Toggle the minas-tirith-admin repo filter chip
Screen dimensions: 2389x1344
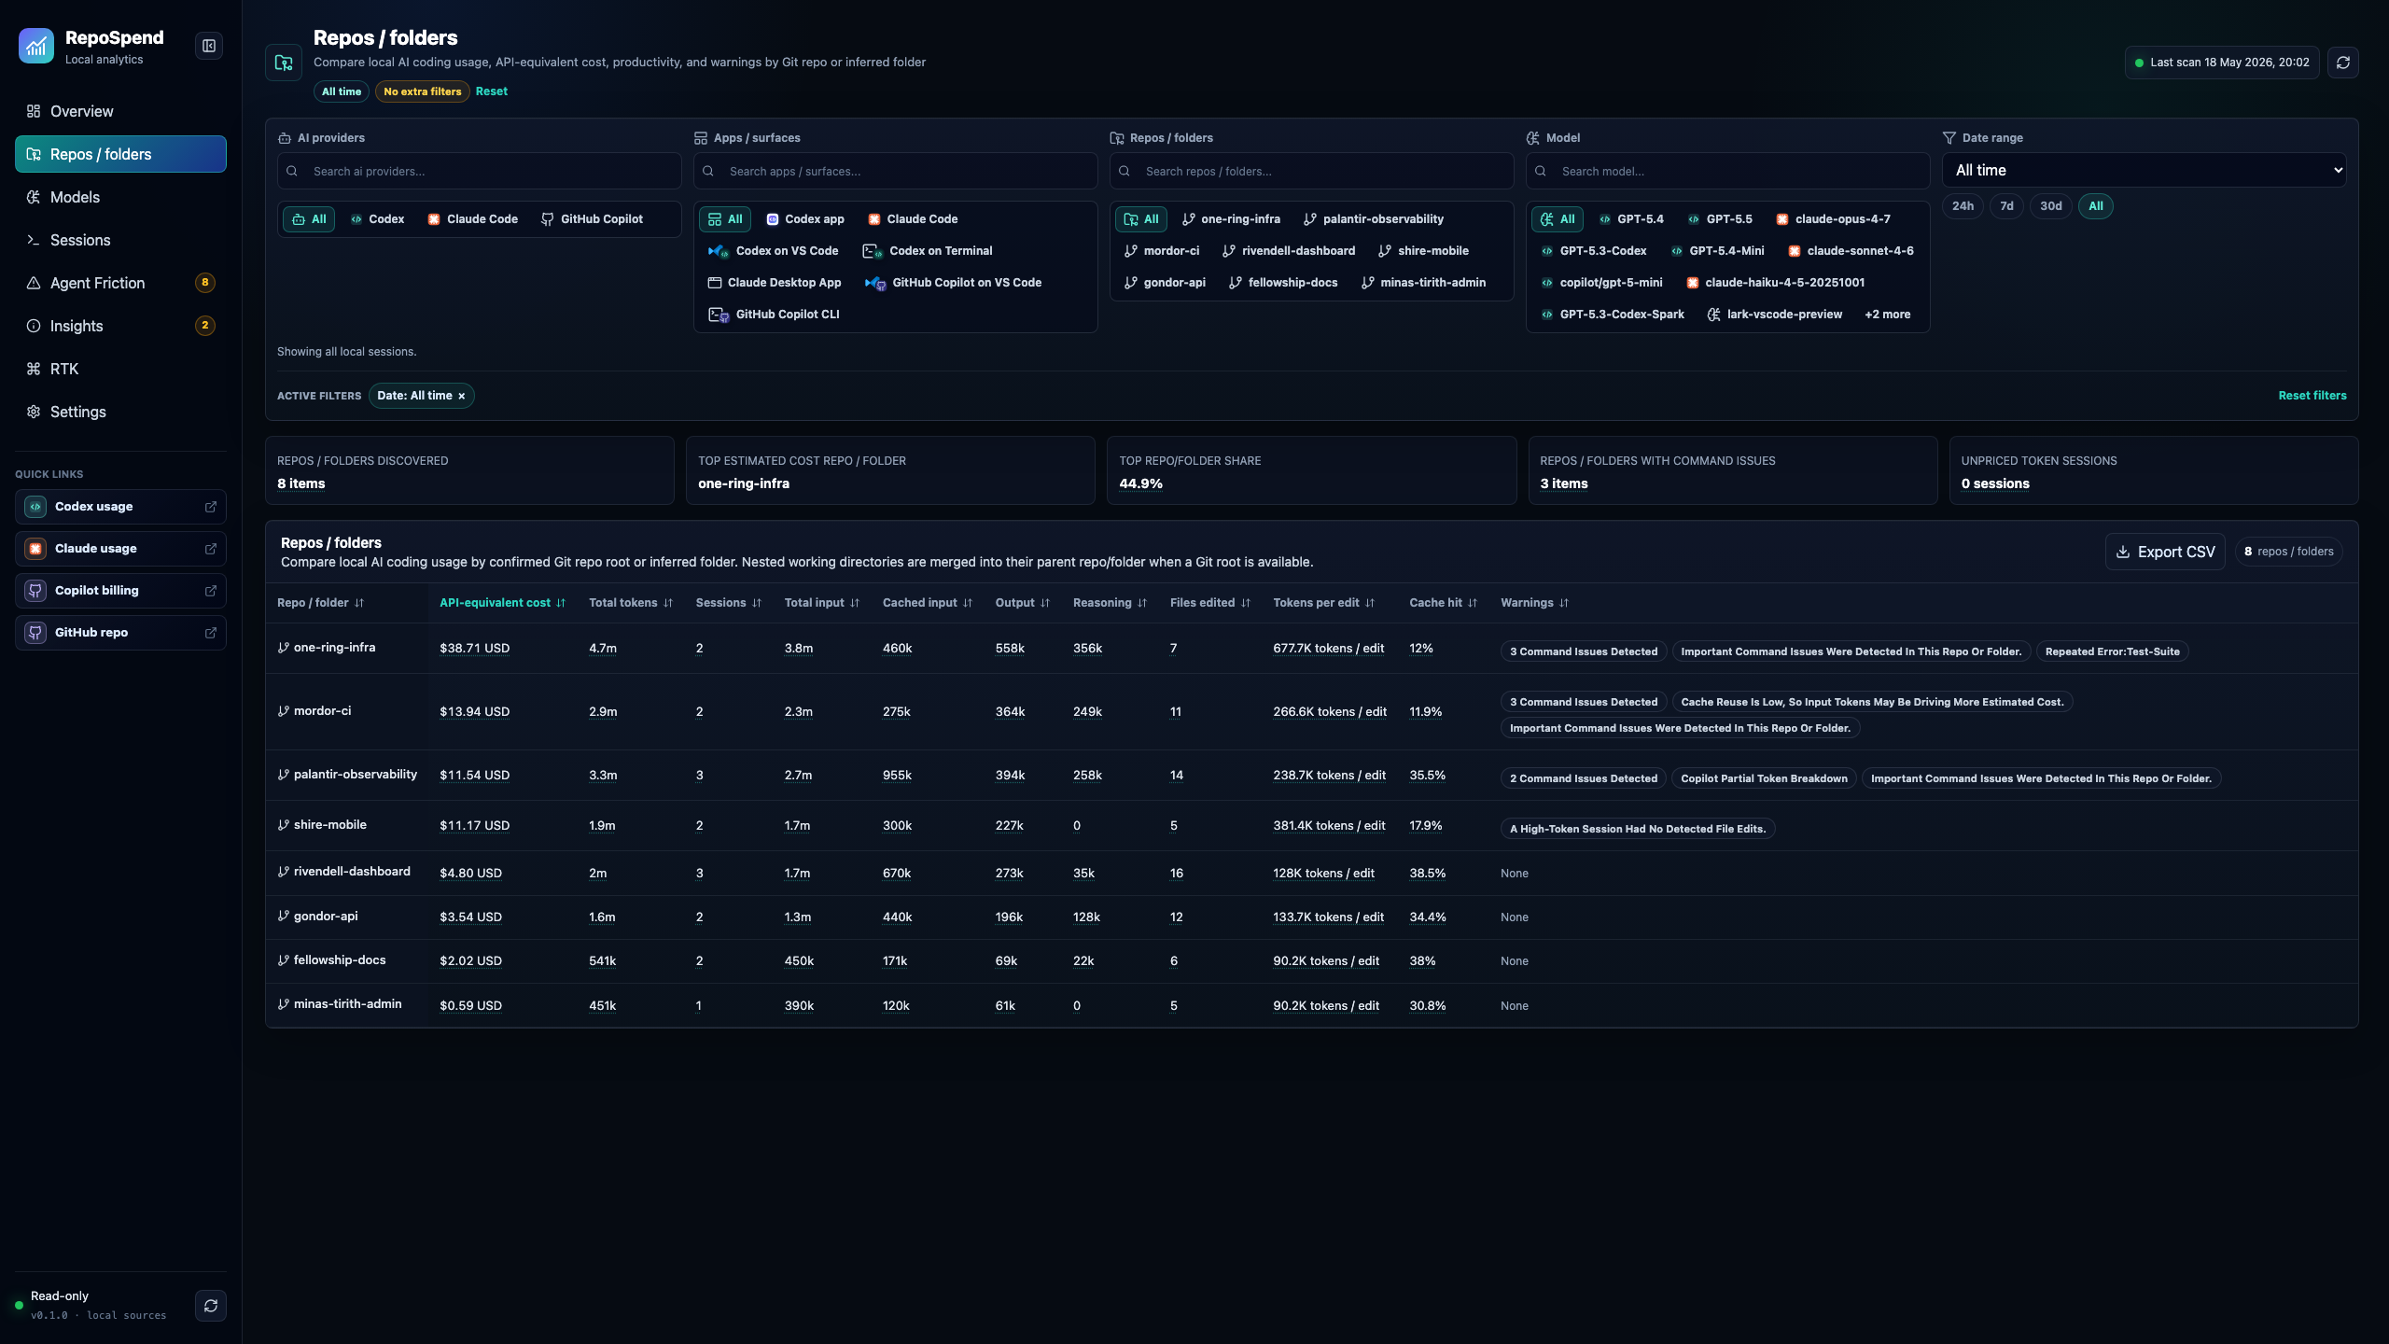coord(1423,283)
